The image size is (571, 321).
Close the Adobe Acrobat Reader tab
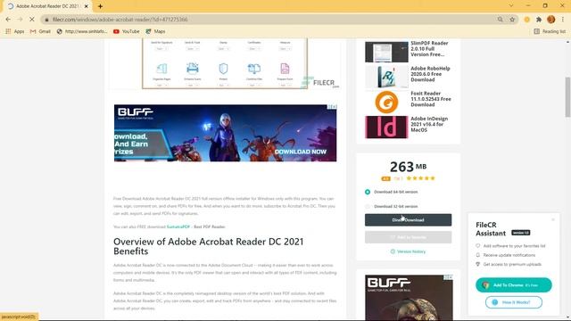tap(87, 6)
